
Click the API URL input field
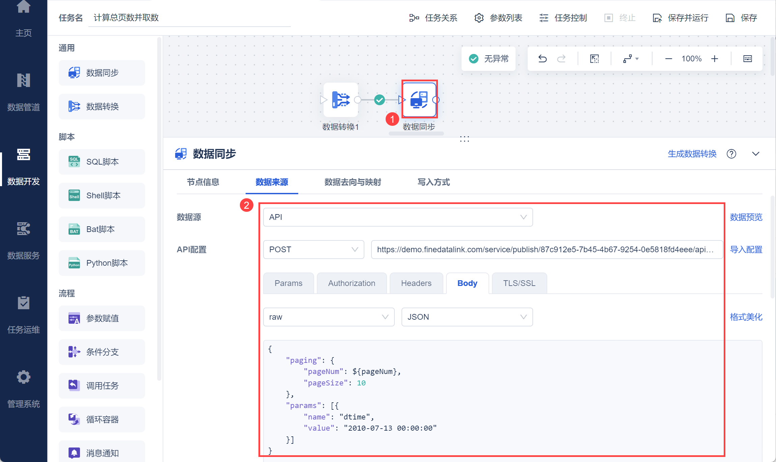pos(546,250)
